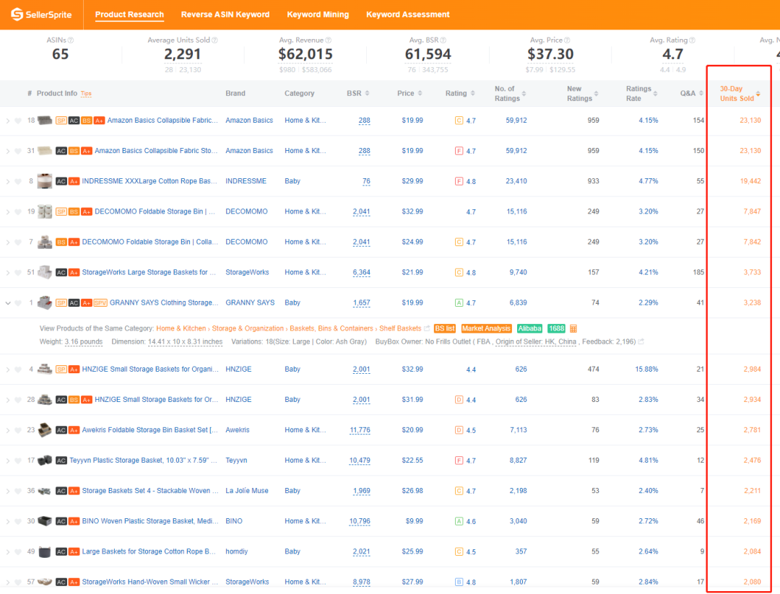Switch to the Product Research tab
780x594 pixels.
pos(129,14)
